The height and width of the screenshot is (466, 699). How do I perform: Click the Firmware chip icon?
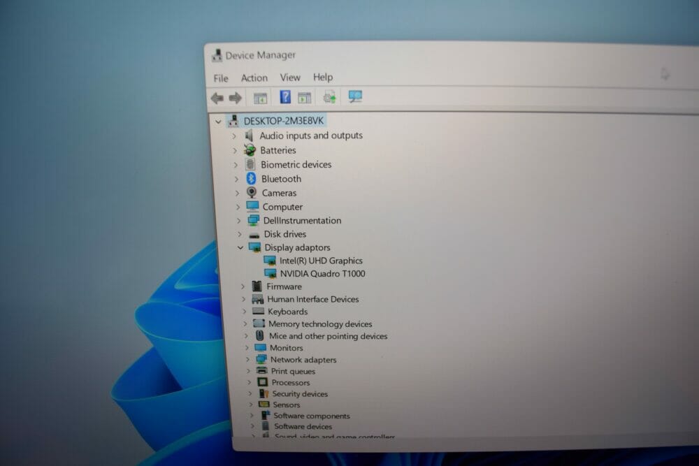click(257, 286)
